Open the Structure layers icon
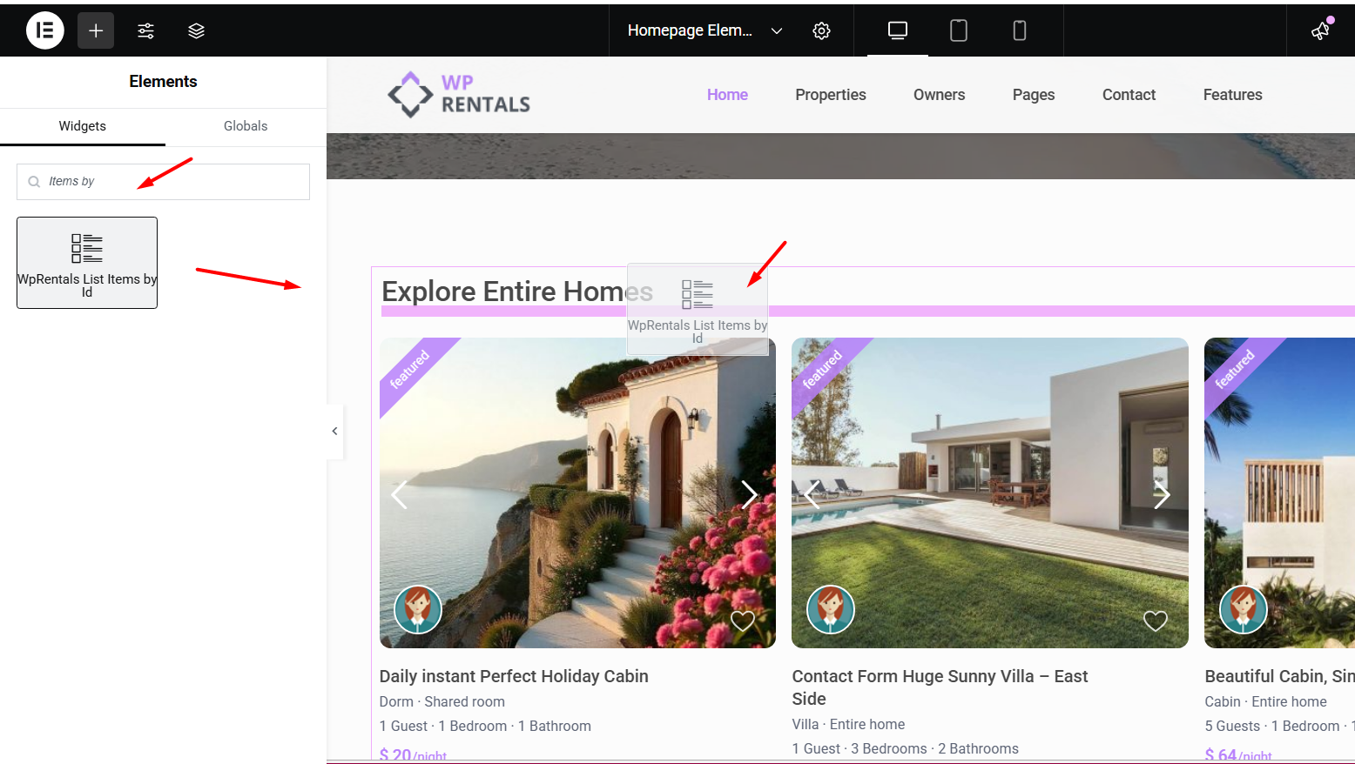Screen dimensions: 1355x764 tap(196, 30)
